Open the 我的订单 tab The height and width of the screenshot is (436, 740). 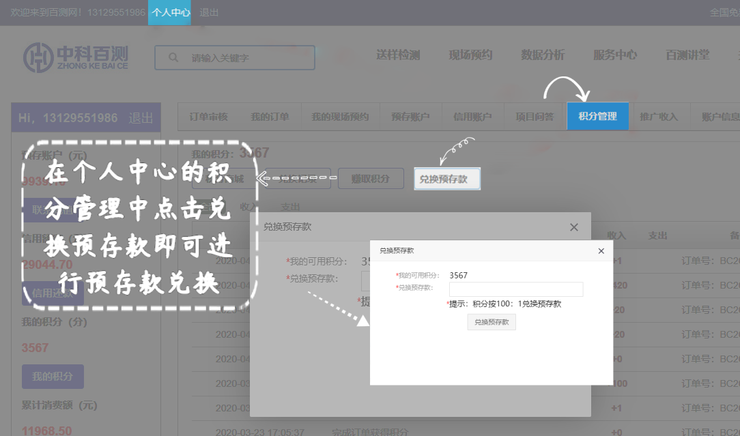pyautogui.click(x=270, y=117)
